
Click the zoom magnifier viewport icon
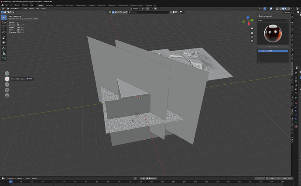click(252, 29)
